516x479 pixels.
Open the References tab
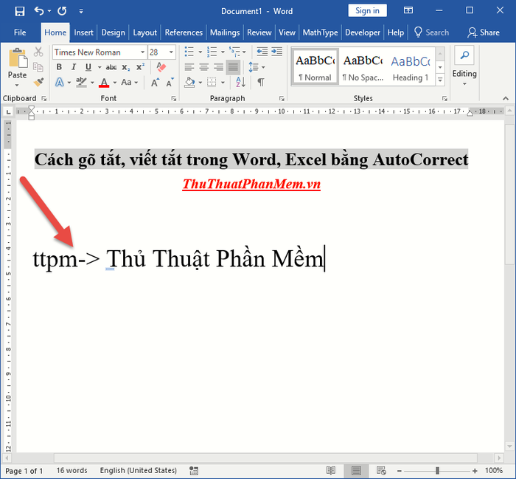pyautogui.click(x=184, y=32)
